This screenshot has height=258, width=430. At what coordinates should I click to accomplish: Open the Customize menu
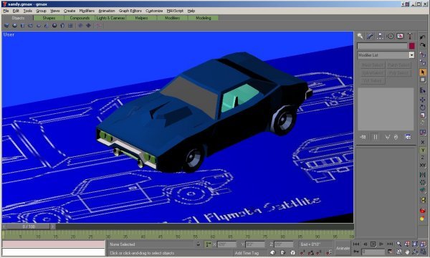click(154, 11)
